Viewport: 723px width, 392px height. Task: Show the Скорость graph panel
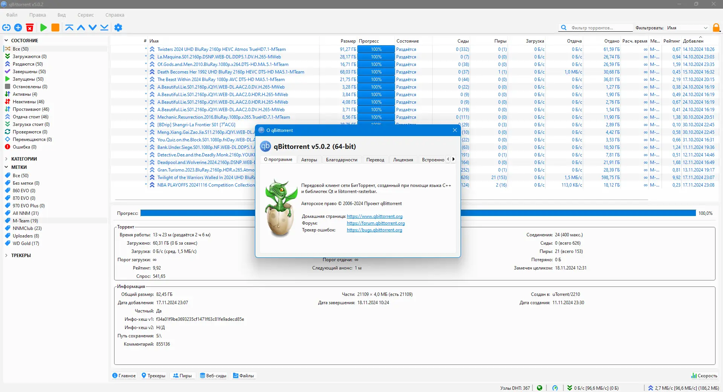(x=704, y=376)
